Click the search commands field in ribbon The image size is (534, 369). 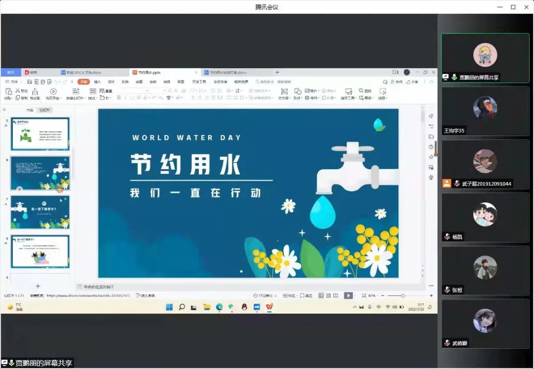tap(274, 82)
